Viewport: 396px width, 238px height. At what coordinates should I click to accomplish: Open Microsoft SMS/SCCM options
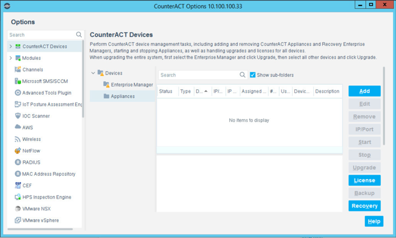pos(45,81)
